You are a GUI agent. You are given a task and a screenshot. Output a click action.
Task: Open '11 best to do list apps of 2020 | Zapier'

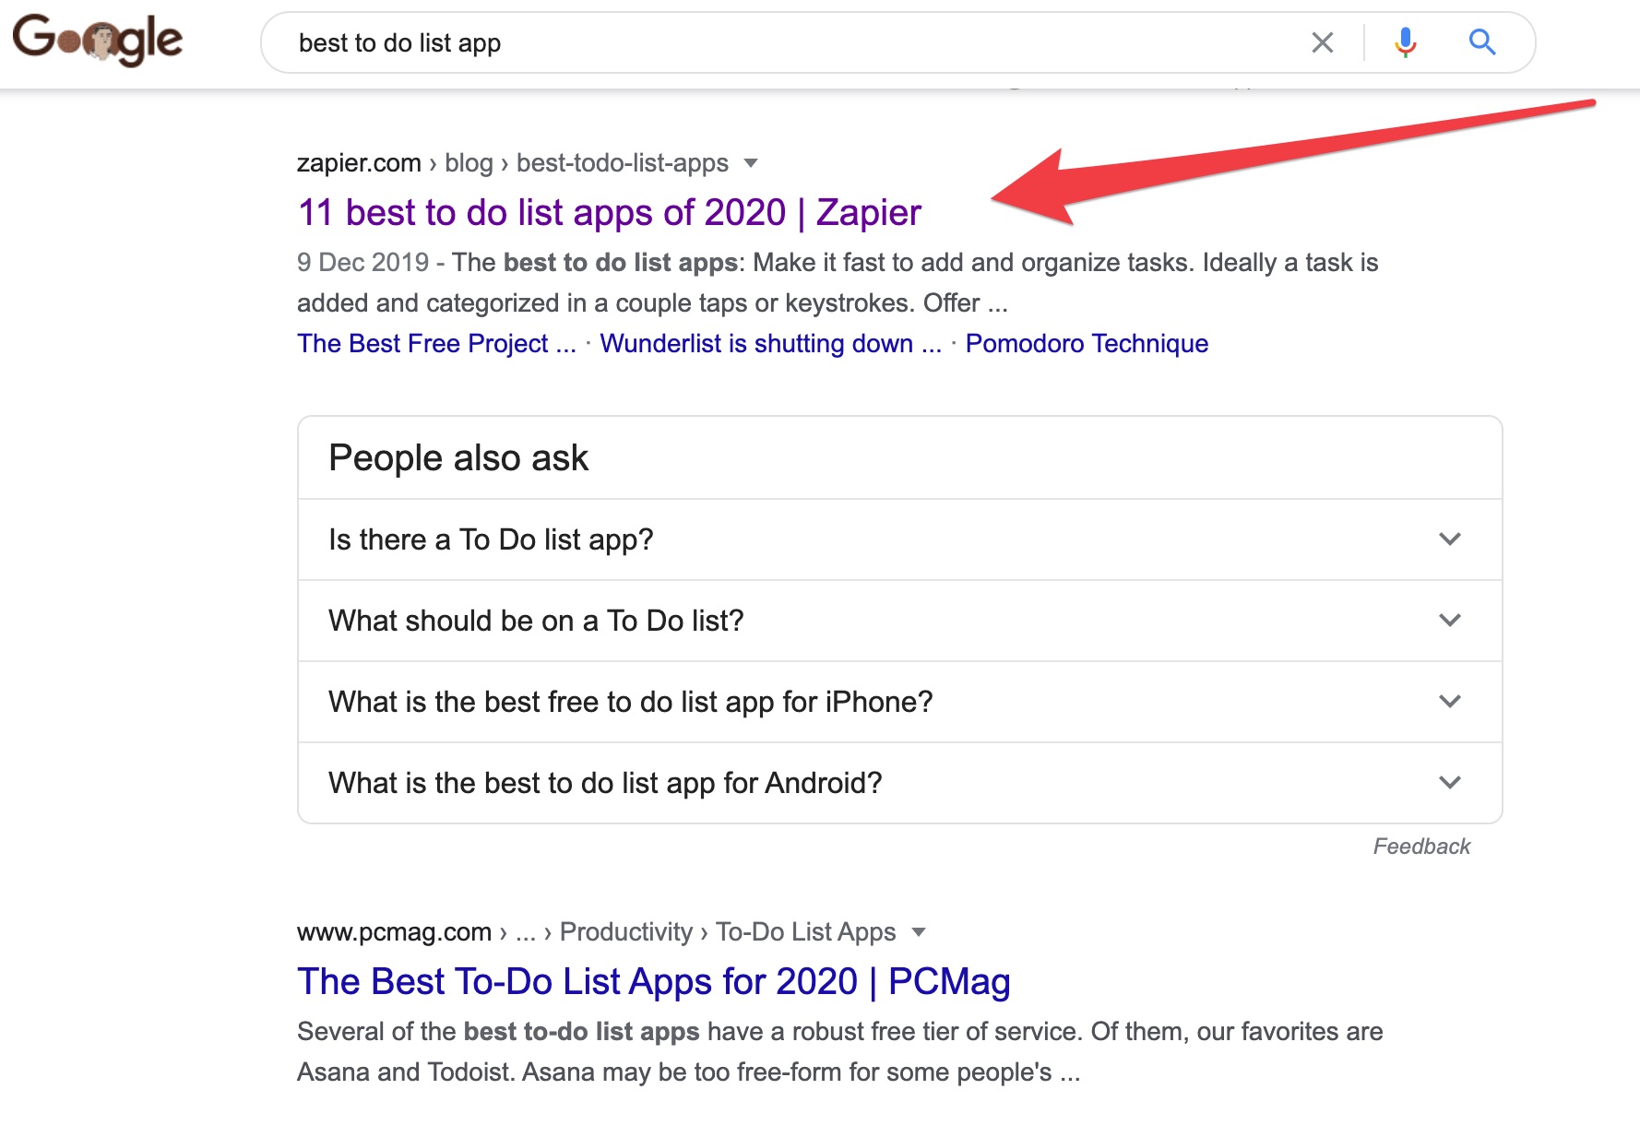(x=609, y=213)
